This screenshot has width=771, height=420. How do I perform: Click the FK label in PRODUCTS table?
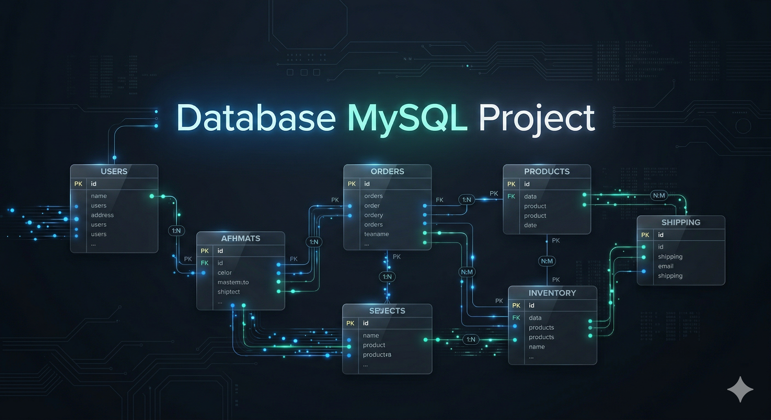(x=511, y=196)
